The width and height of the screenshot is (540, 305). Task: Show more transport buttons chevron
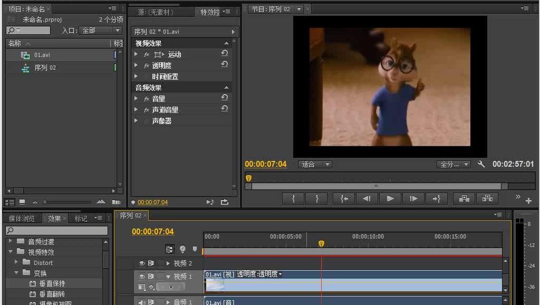coord(518,196)
